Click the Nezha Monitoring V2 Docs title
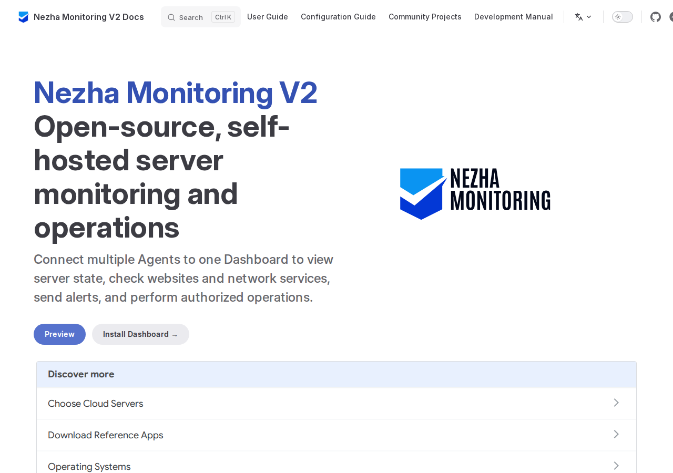Viewport: 673px width, 473px height. pyautogui.click(x=89, y=17)
